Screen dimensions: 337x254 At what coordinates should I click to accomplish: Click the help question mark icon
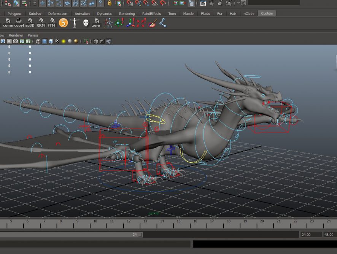(100, 3)
